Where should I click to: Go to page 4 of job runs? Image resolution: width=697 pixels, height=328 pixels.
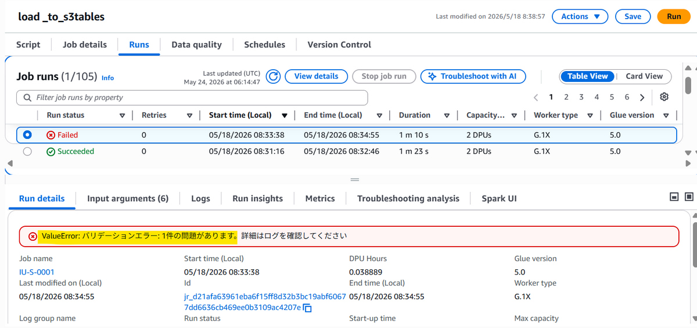(x=597, y=97)
